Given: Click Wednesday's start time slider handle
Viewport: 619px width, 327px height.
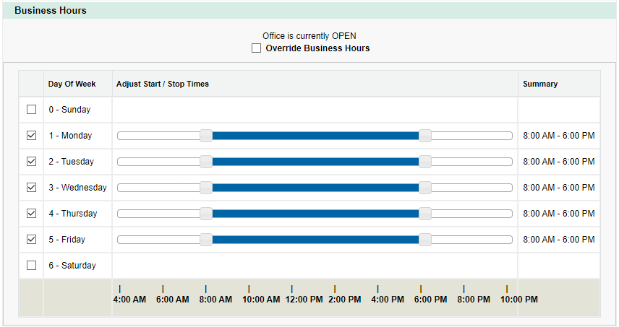Looking at the screenshot, I should [x=206, y=188].
